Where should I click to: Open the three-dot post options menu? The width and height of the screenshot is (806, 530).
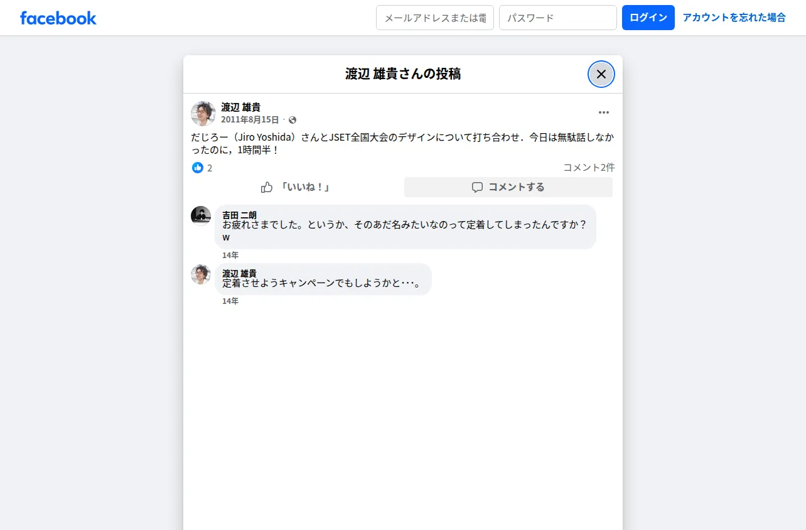click(604, 112)
